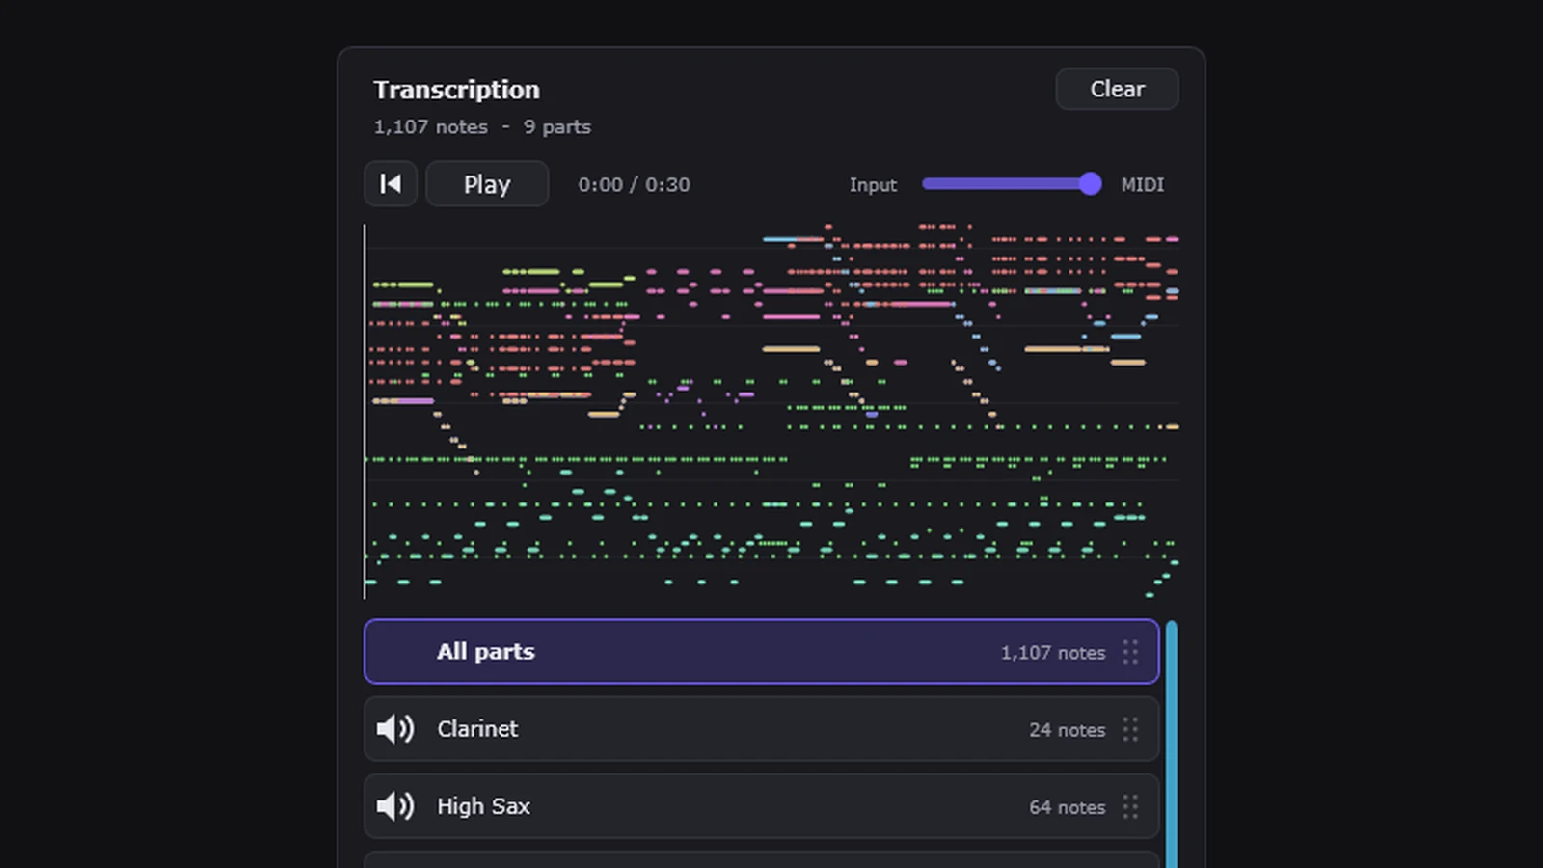Screen dimensions: 1543x868
Task: Play the transcription
Action: 487,183
